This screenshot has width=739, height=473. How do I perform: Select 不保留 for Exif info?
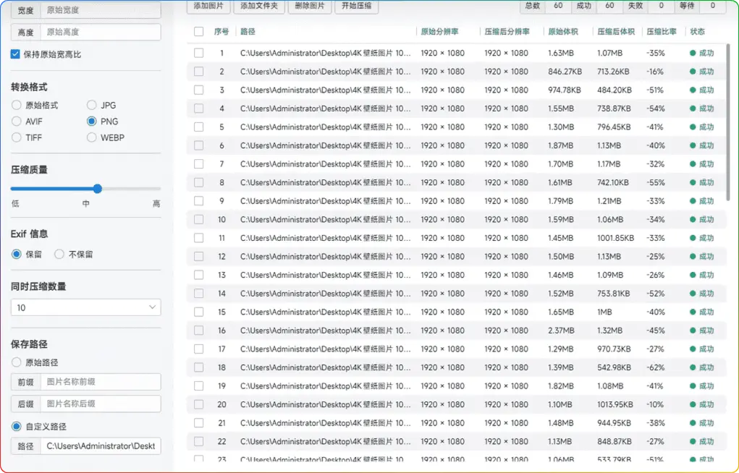60,255
